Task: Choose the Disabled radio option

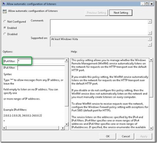Action: [x=5, y=34]
